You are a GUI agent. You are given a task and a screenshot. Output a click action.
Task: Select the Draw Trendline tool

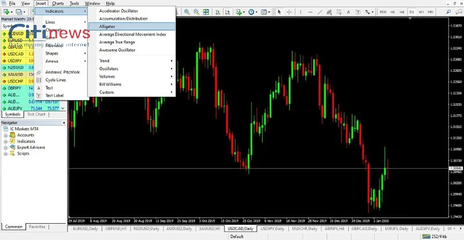coord(320,12)
